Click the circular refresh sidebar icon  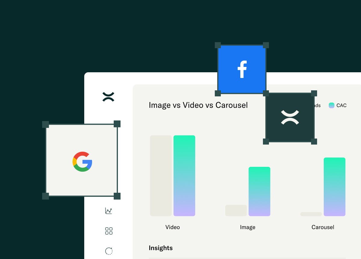[x=109, y=251]
